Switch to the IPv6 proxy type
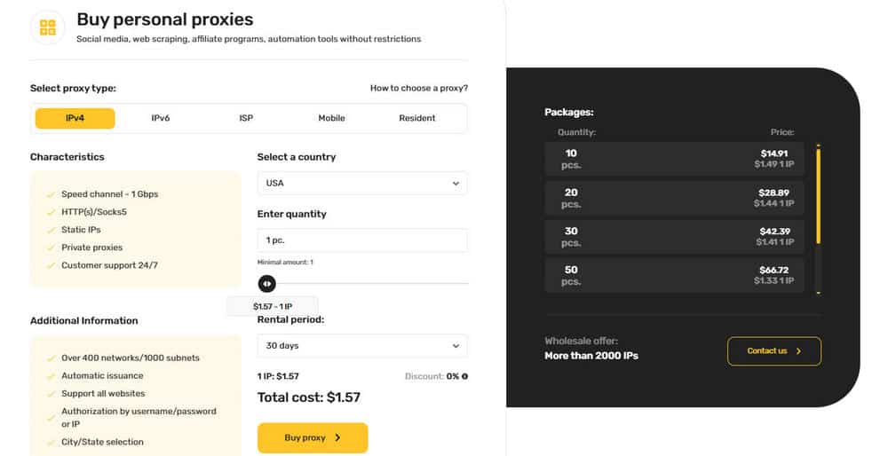 160,118
